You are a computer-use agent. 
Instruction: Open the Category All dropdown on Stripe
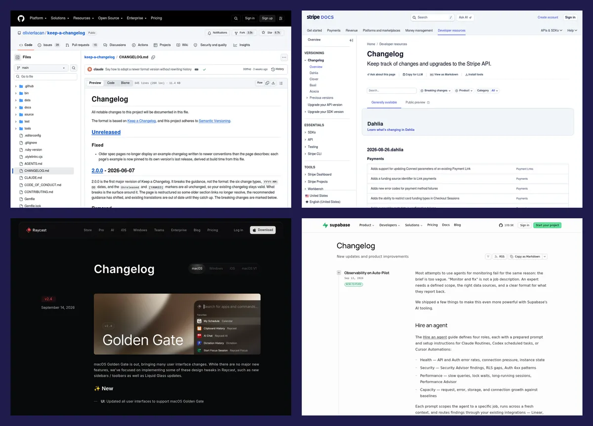coord(488,91)
